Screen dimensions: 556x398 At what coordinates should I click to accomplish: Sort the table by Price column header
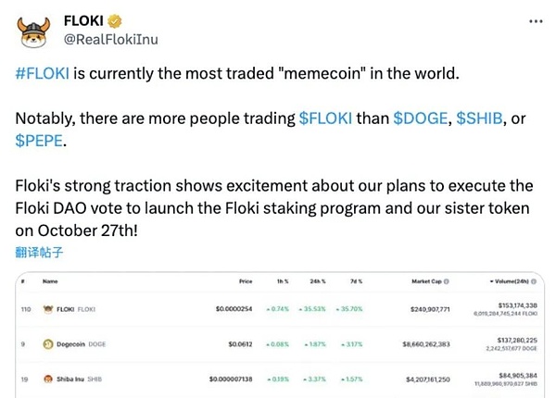coord(245,280)
